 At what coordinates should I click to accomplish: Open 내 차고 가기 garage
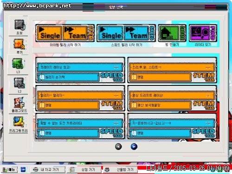(x=47, y=170)
